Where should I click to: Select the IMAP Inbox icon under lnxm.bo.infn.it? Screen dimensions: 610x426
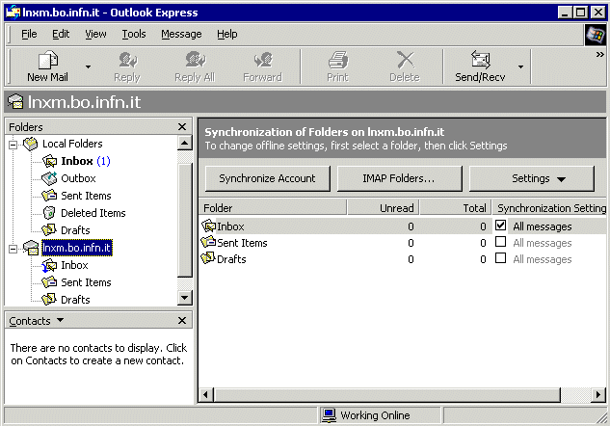point(49,266)
